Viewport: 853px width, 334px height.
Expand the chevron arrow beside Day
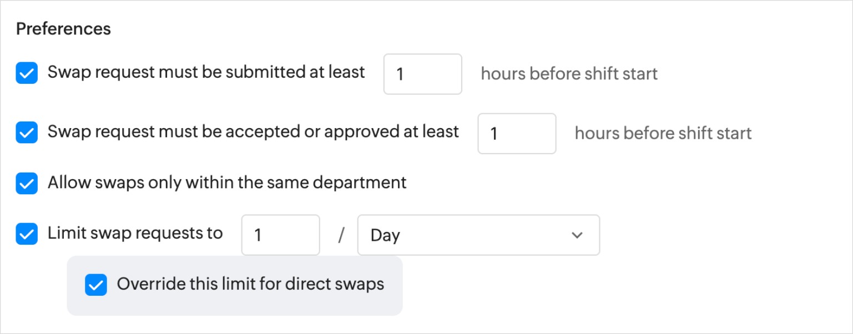[577, 235]
